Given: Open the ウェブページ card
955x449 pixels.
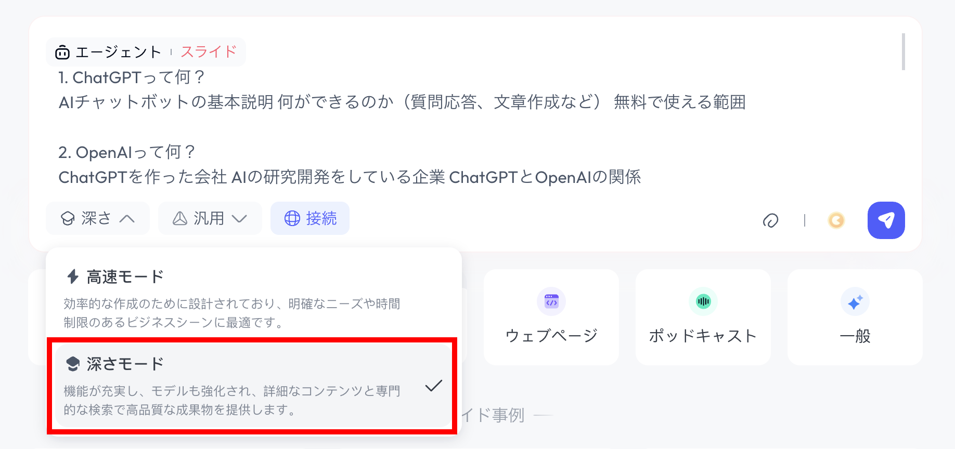Looking at the screenshot, I should (551, 317).
